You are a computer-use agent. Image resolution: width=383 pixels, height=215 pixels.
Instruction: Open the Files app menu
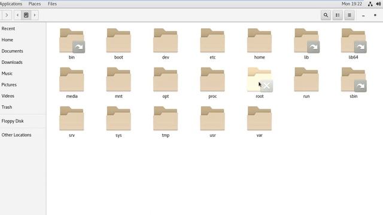tap(52, 4)
